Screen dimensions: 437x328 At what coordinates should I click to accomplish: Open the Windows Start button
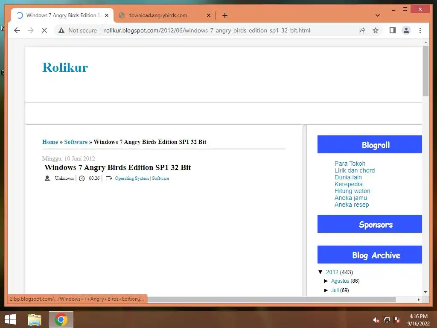tap(10, 319)
